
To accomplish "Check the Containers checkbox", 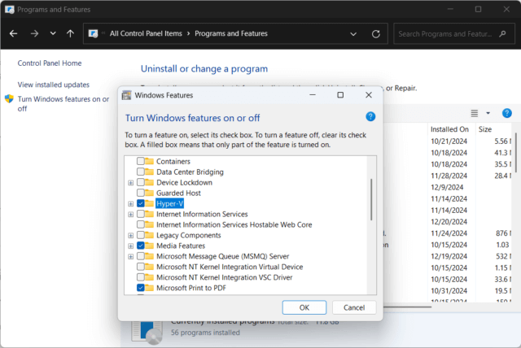I will pyautogui.click(x=141, y=161).
